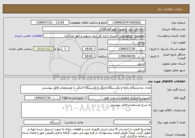Select the delivery province field اردبیل
The width and height of the screenshot is (195, 138).
[126, 64]
